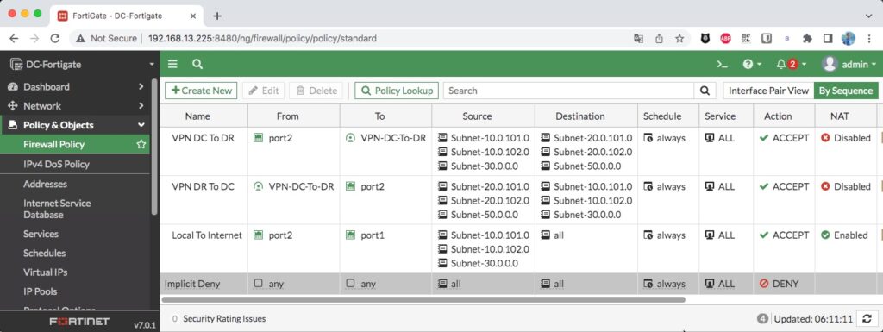Toggle favorite star on Firewall Policy
This screenshot has height=332, width=883.
click(141, 144)
